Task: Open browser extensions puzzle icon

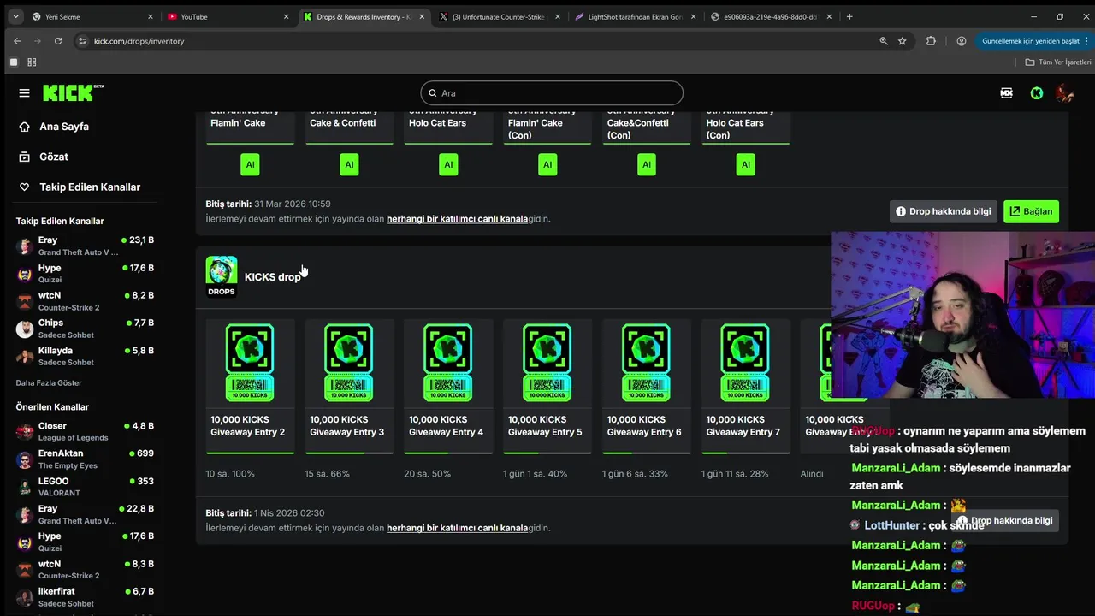Action: pos(931,41)
